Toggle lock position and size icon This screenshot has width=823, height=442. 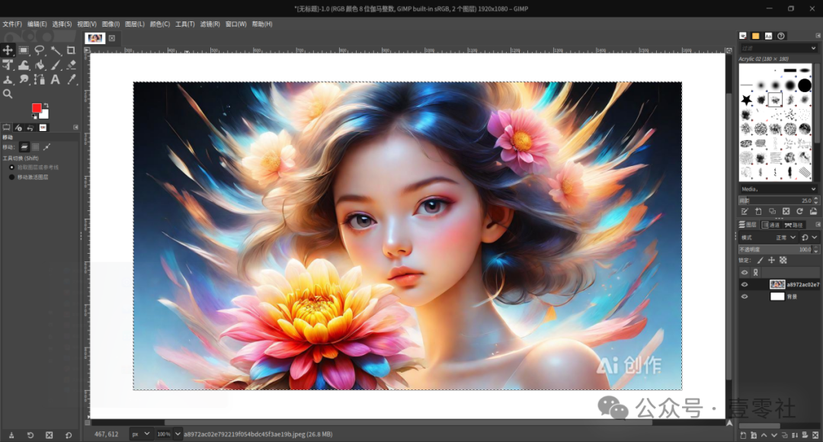point(771,261)
